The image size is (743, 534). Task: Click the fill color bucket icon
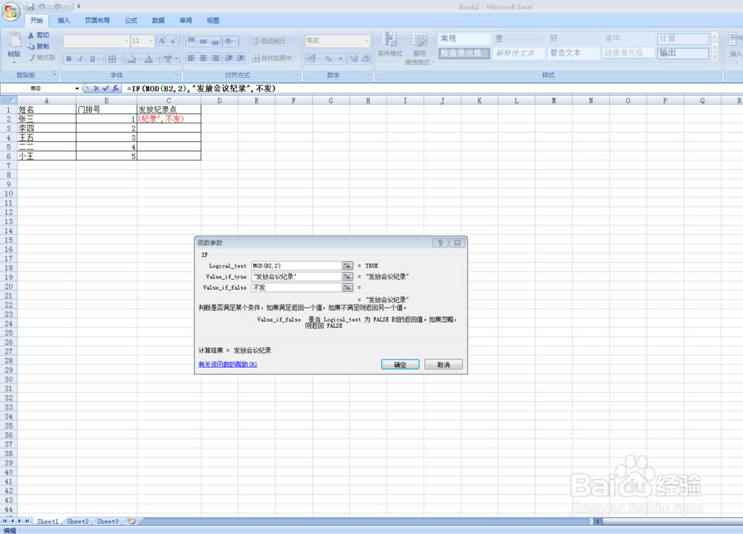pyautogui.click(x=132, y=59)
